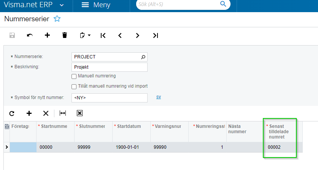The image size is (318, 170).
Task: Click the Nummerserie field with PROJECT
Action: [x=110, y=57]
